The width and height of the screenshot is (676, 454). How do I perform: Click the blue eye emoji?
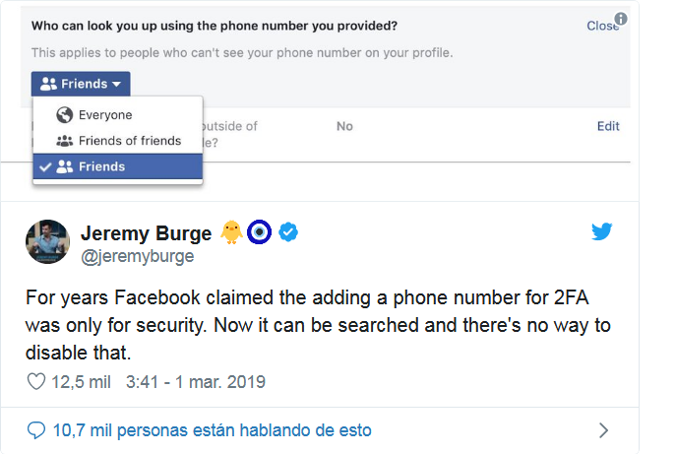tap(261, 232)
